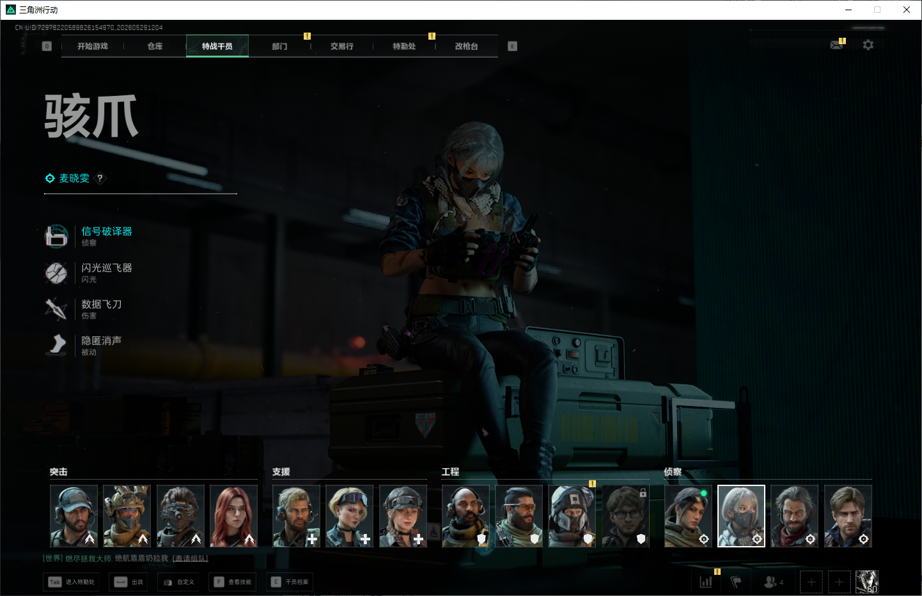Open the mail envelope icon
Image resolution: width=922 pixels, height=596 pixels.
(836, 45)
